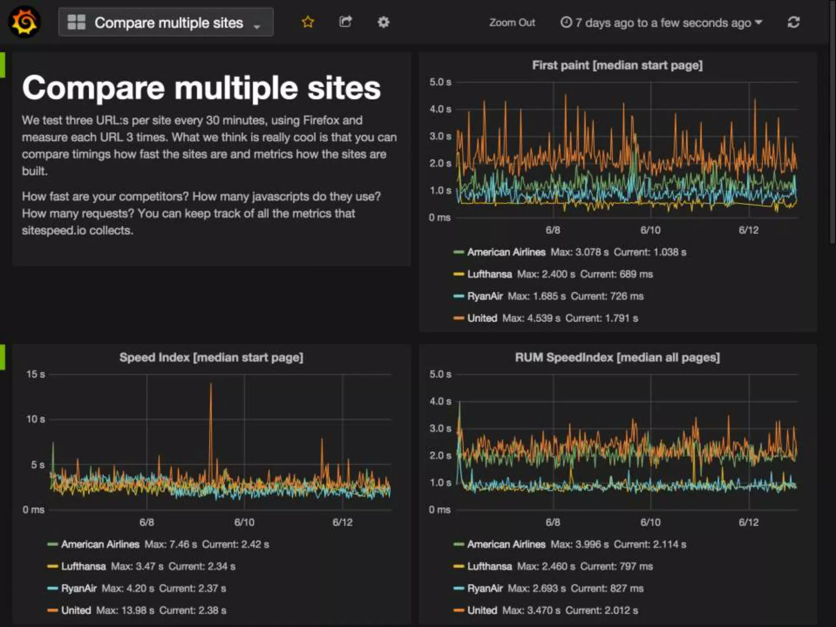Open the Compare multiple sites dashboard dropdown

point(169,22)
